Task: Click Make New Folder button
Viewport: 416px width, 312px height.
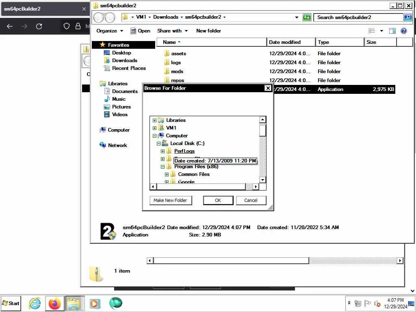Action: pos(171,200)
